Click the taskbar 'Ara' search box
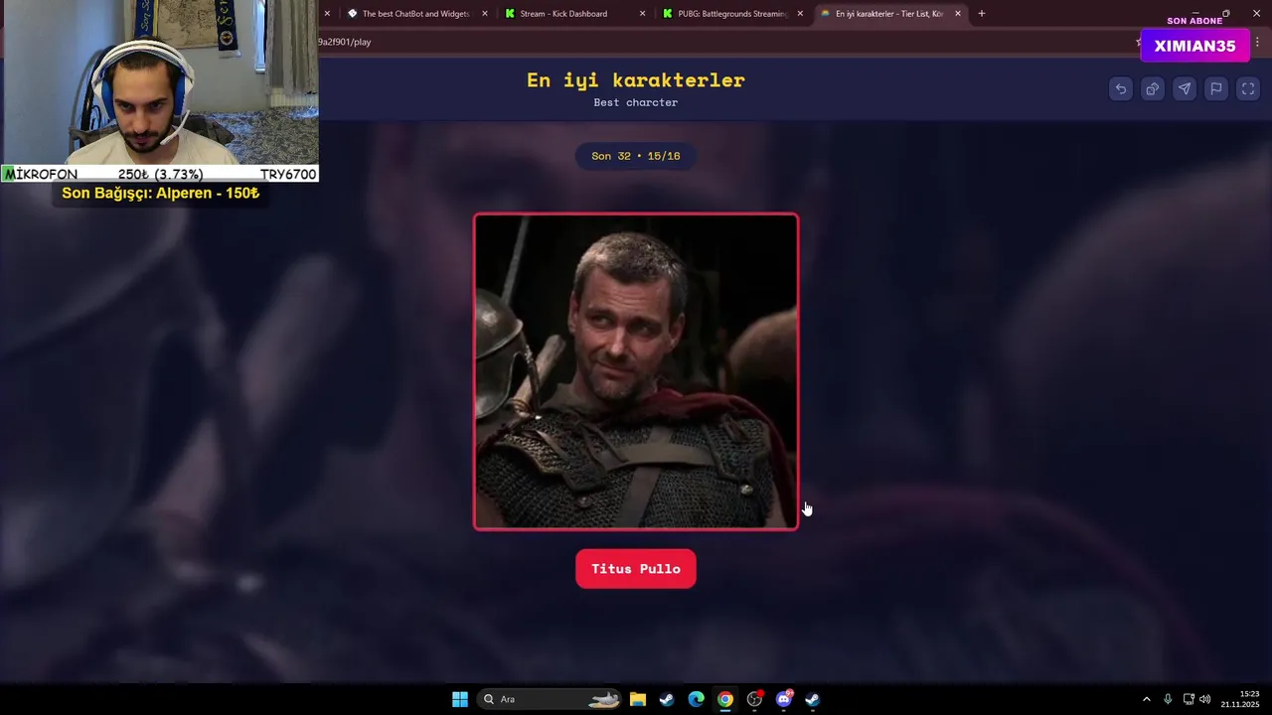Image resolution: width=1272 pixels, height=715 pixels. (551, 699)
